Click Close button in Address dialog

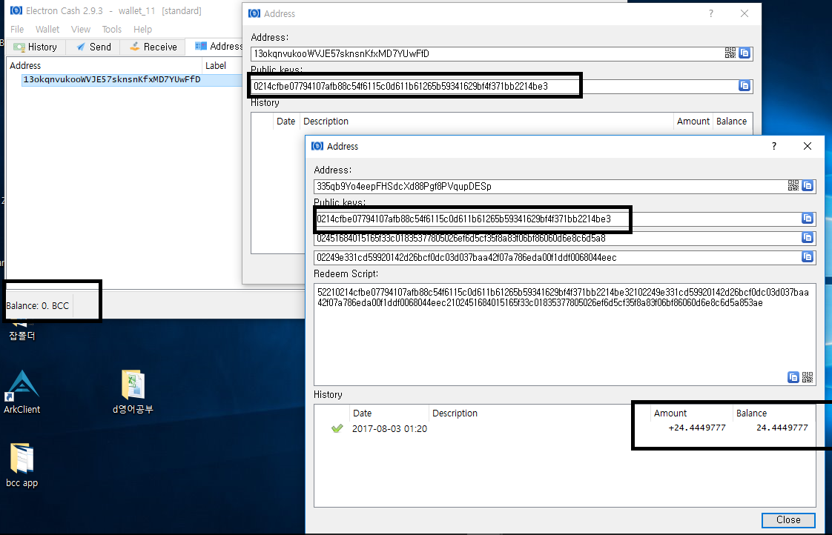pos(788,519)
